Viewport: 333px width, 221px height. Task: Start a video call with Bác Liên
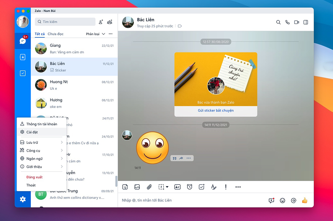[x=297, y=22]
